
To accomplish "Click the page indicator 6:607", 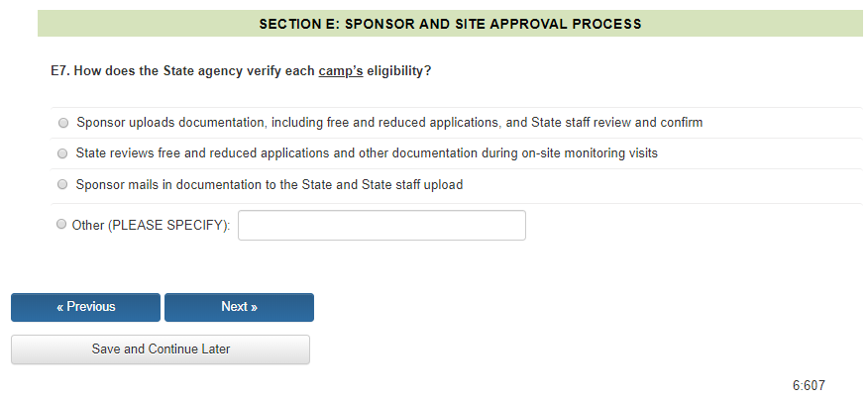I will 809,385.
